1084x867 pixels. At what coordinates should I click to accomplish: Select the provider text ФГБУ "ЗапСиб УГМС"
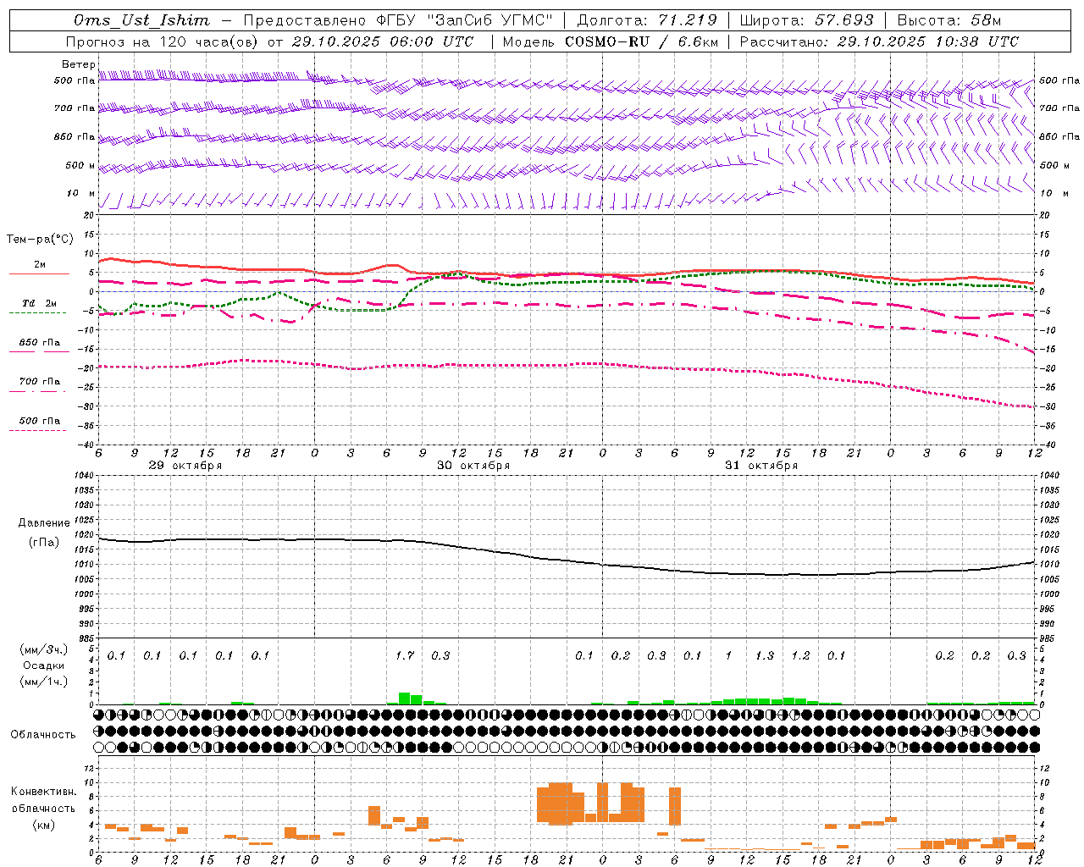point(464,21)
